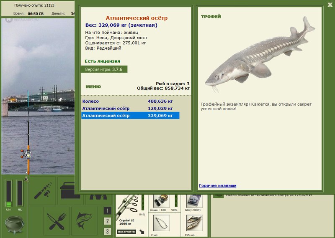This screenshot has width=335, height=238.
Task: Click the knife and fork food icon
Action: pyautogui.click(x=57, y=220)
